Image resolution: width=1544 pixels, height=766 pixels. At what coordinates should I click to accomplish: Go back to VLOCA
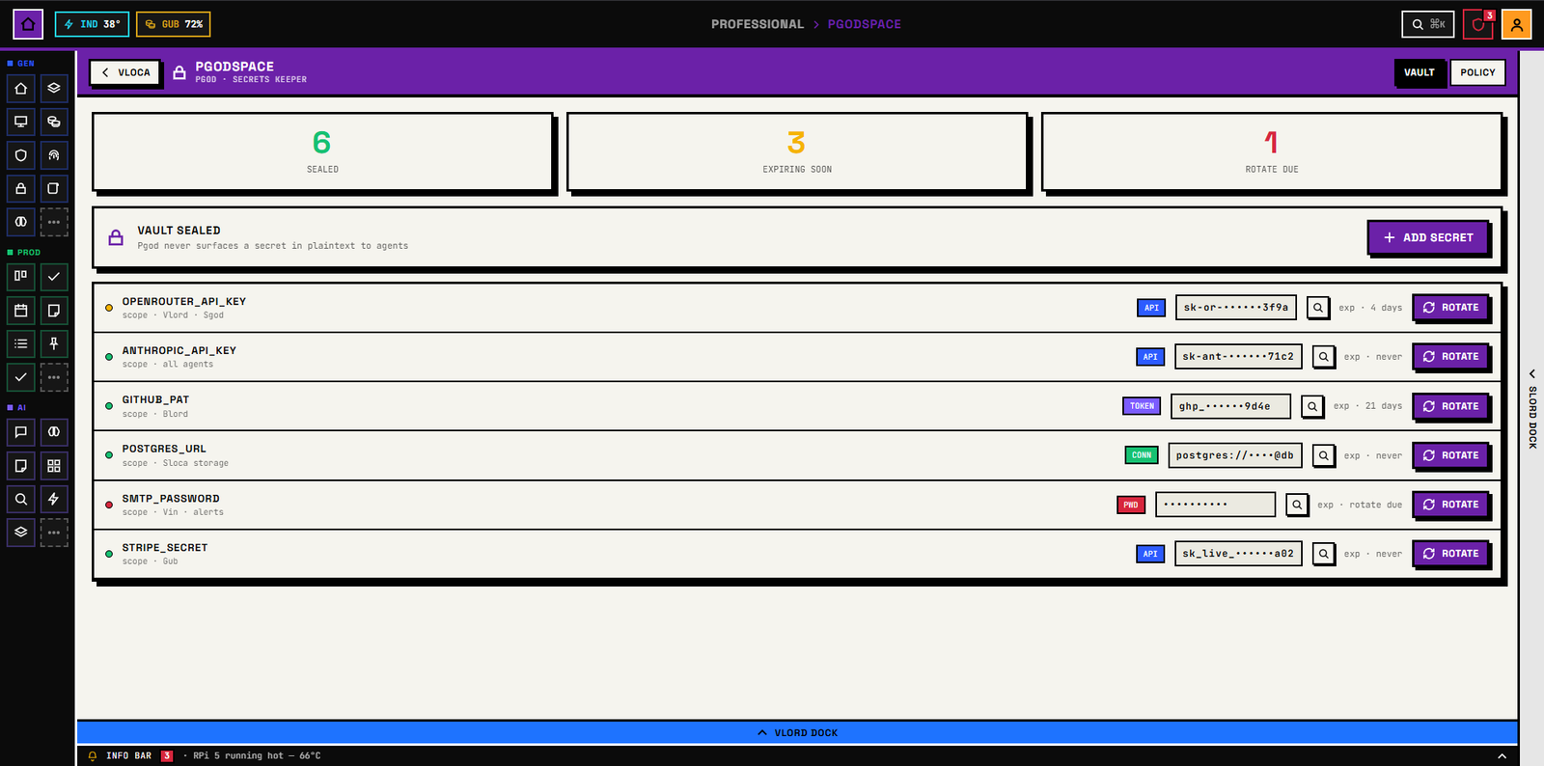[x=124, y=72]
